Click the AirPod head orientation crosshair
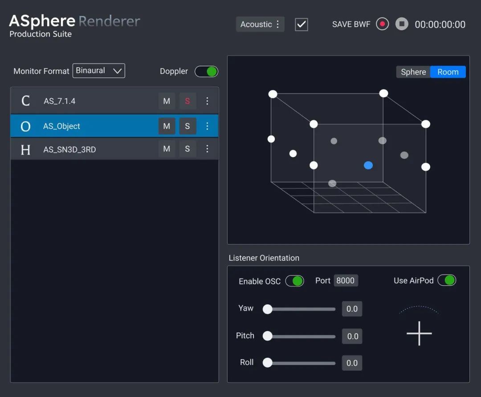481x397 pixels. click(x=419, y=333)
